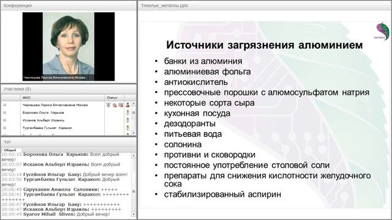Click the participants list scroll-up arrow
Screen dimensions: 392x220
click(134, 103)
